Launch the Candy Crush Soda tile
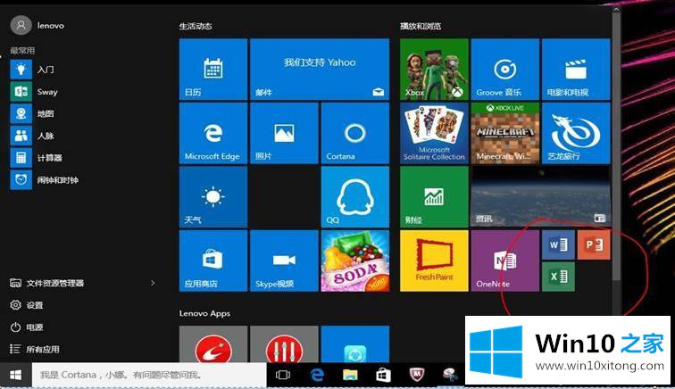This screenshot has height=389, width=675. coord(355,261)
